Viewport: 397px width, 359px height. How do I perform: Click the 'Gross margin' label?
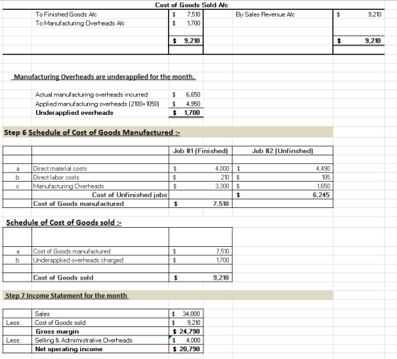57,331
